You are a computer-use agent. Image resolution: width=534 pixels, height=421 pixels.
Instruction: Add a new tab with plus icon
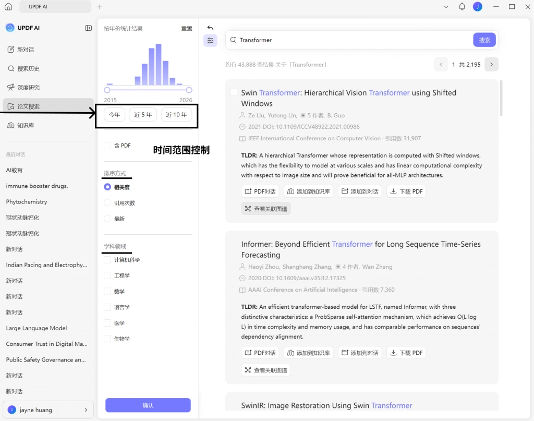(100, 6)
